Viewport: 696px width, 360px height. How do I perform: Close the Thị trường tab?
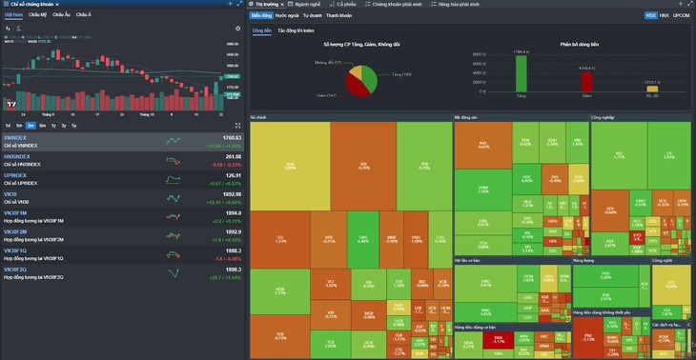pyautogui.click(x=282, y=4)
